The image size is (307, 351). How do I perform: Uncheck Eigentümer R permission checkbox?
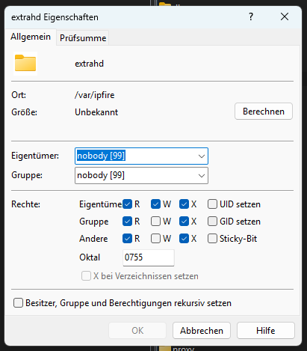[x=127, y=204]
